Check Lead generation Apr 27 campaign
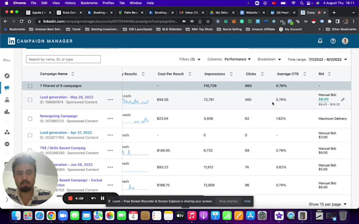 (30, 135)
